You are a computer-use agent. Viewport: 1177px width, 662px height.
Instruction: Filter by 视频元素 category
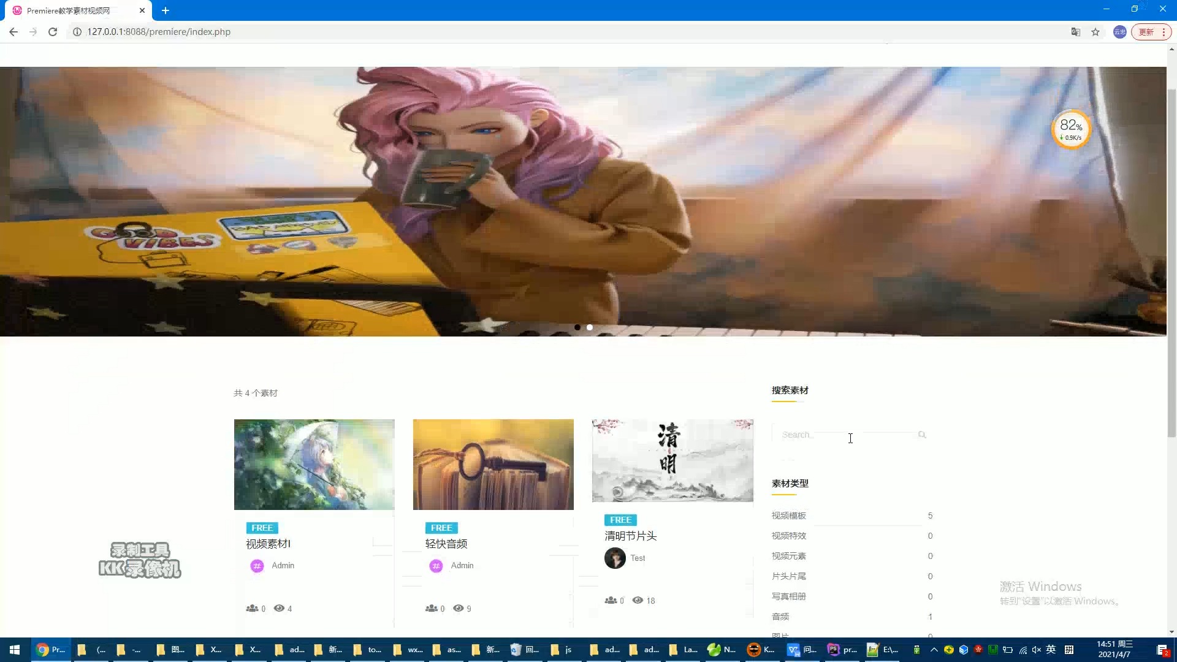pos(789,556)
